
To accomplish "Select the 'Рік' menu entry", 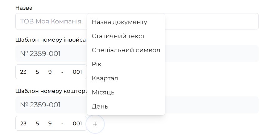I will coord(97,64).
